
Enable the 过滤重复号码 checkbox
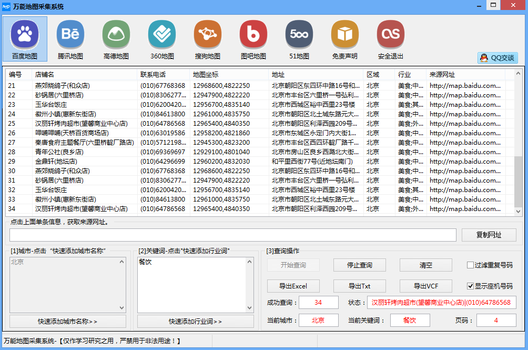click(x=471, y=265)
